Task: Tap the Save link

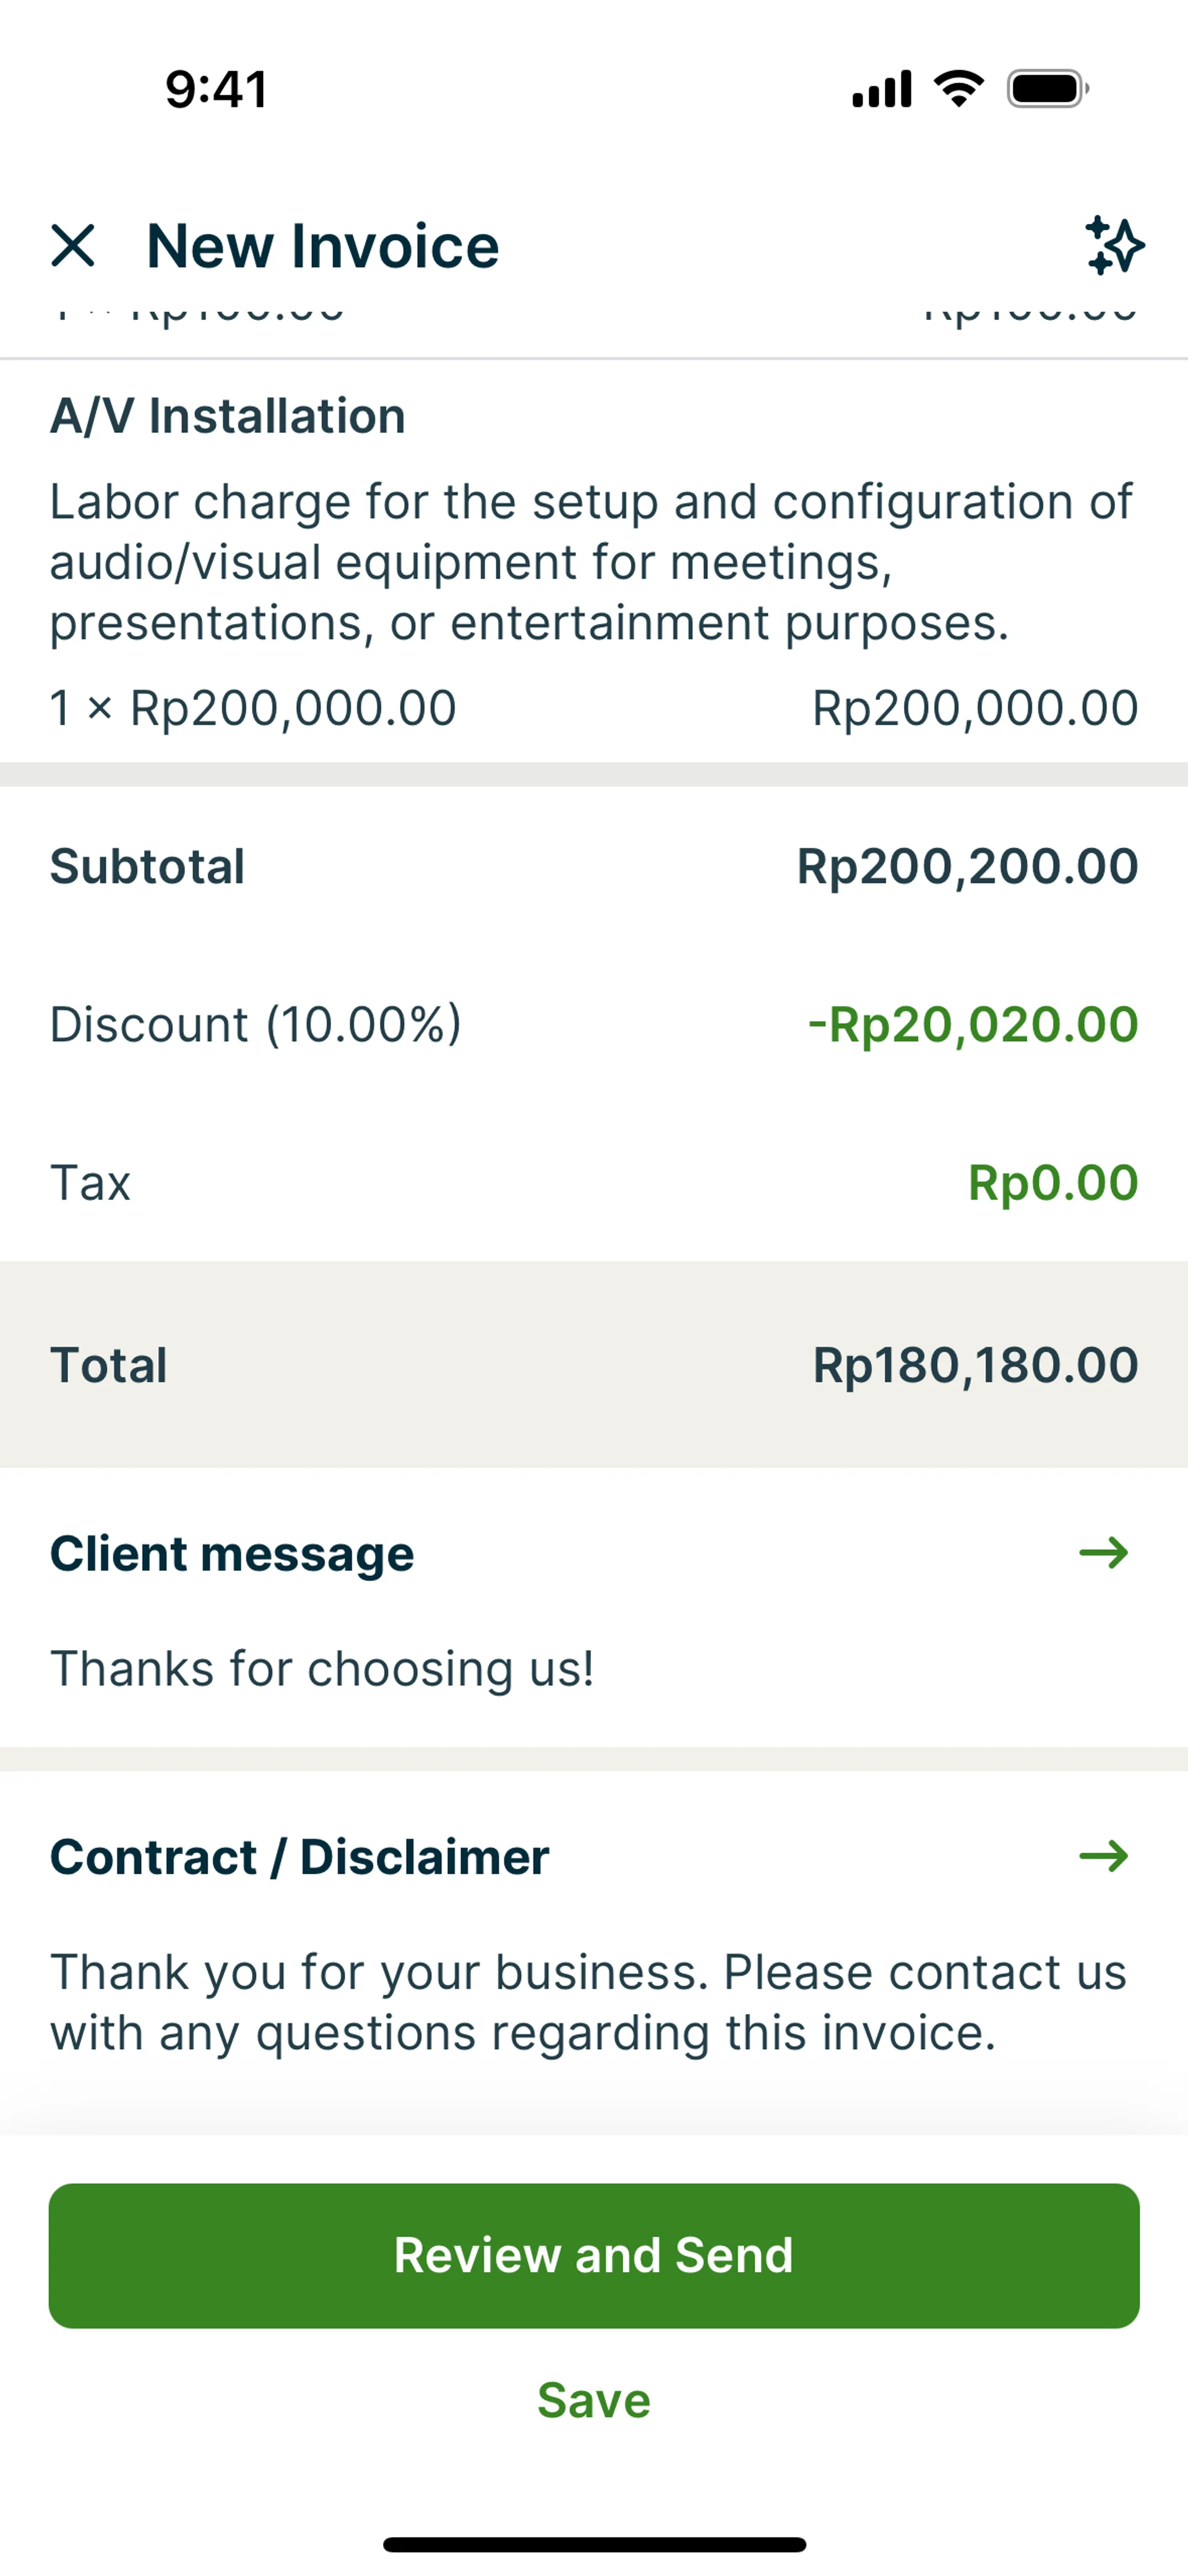Action: click(x=594, y=2400)
